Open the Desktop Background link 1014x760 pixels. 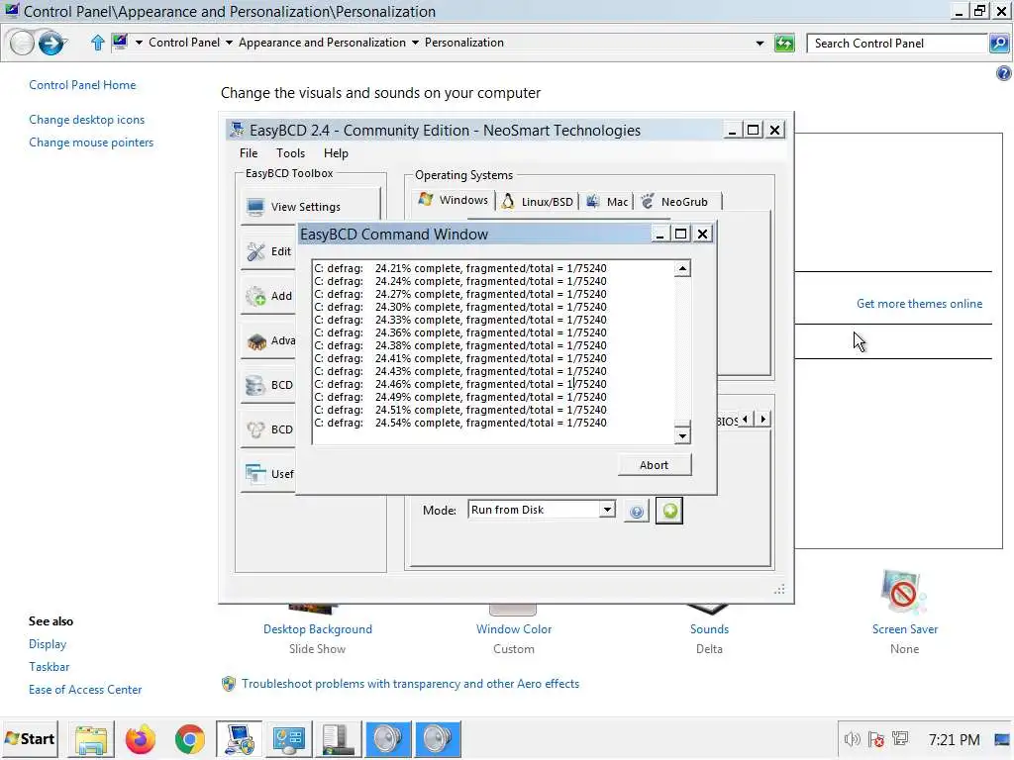[x=318, y=629]
